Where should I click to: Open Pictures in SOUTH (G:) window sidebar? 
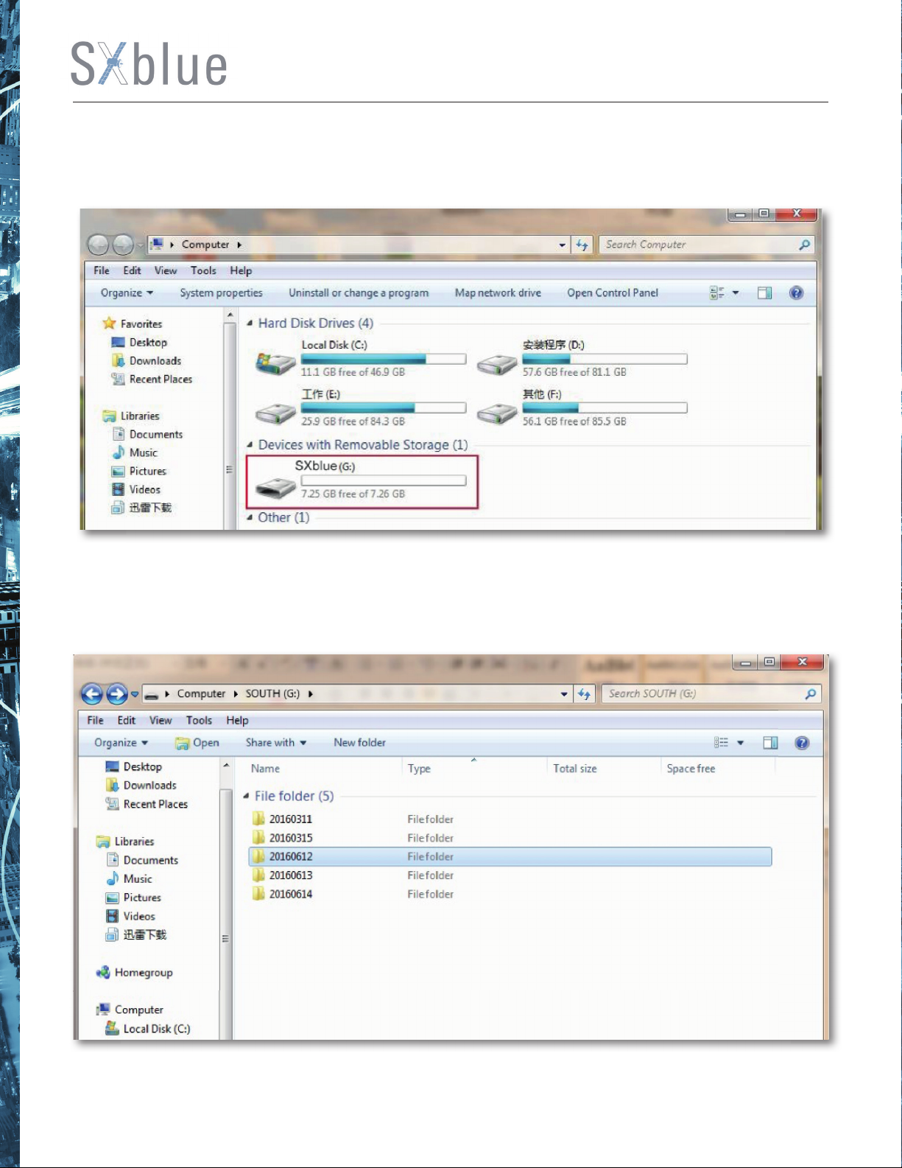tap(133, 898)
